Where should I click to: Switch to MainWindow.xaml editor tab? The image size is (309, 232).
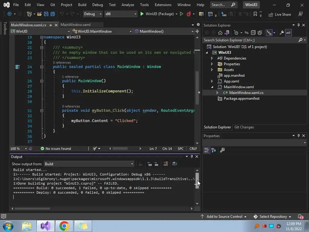coord(76,25)
